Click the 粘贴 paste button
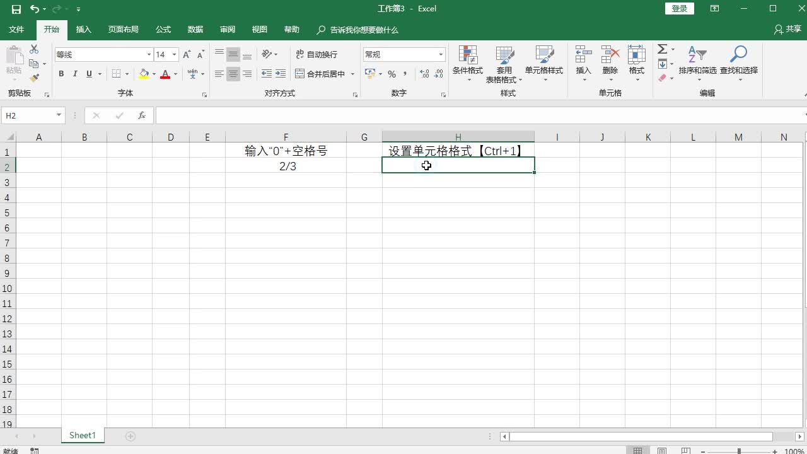This screenshot has height=454, width=807. pyautogui.click(x=13, y=64)
